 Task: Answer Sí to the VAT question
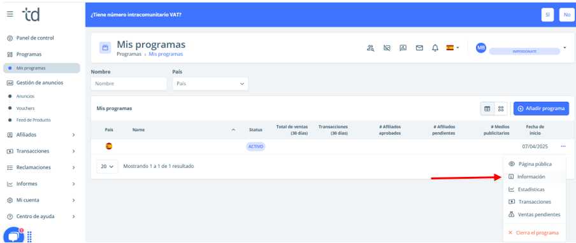coord(547,15)
